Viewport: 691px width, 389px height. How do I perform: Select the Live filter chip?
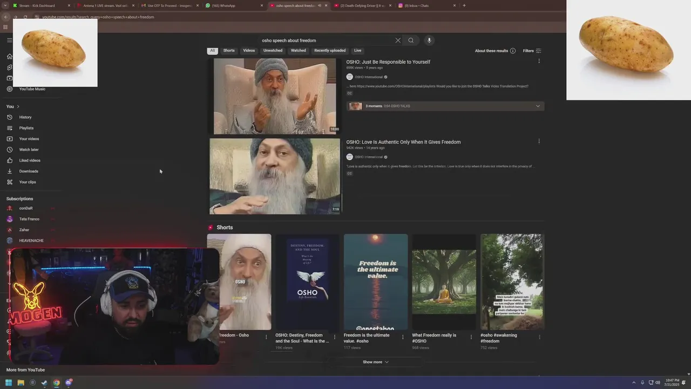[x=357, y=51]
